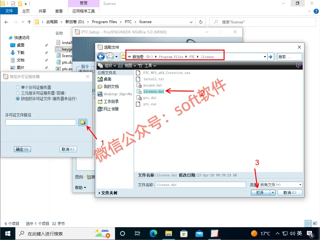This screenshot has width=320, height=240.
Task: Switch Explorer to details view icon
Action: pyautogui.click(x=308, y=223)
